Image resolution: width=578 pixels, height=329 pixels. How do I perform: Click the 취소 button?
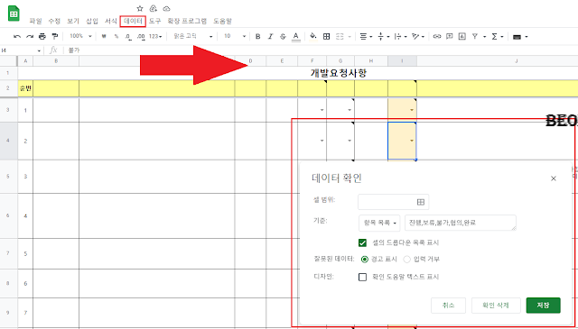(x=448, y=306)
